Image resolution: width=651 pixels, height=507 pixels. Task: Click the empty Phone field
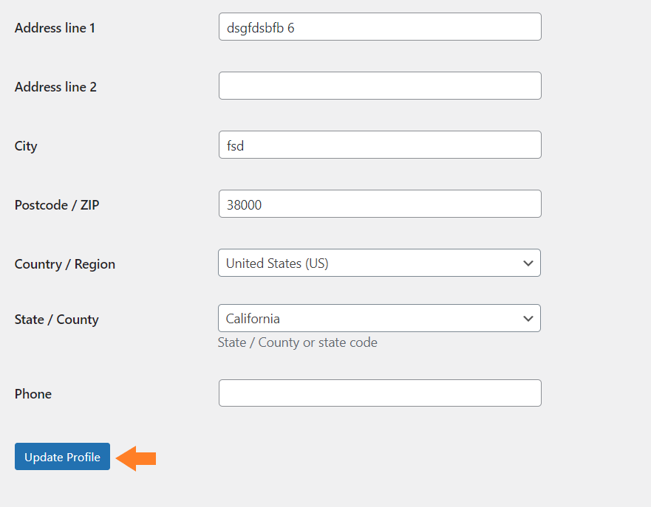pyautogui.click(x=380, y=393)
